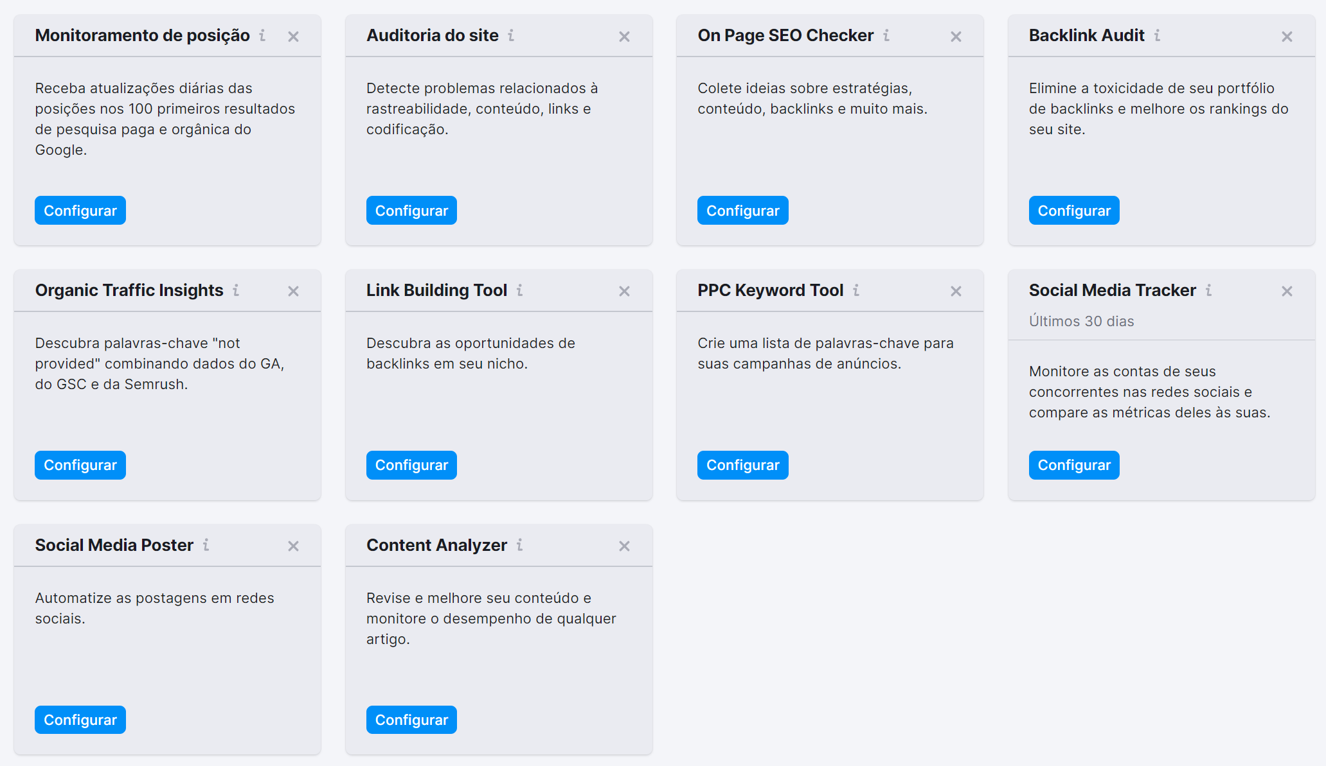The image size is (1326, 766).
Task: Configure Organic Traffic Insights
Action: tap(80, 465)
